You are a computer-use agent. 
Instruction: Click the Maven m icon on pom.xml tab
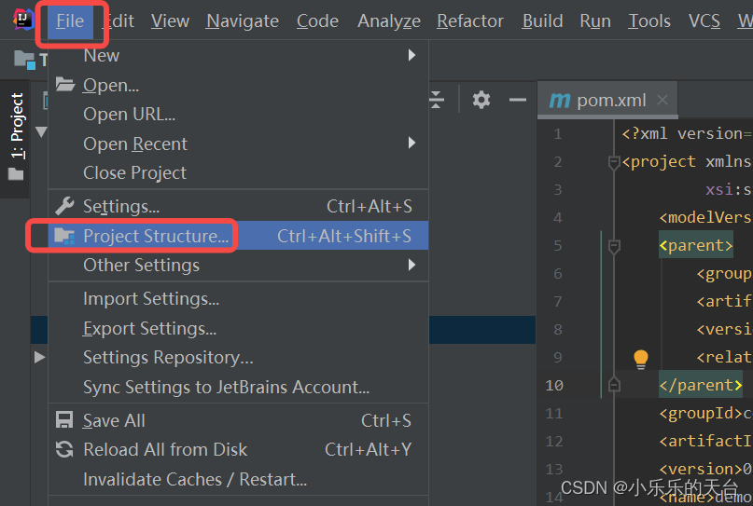click(x=560, y=101)
